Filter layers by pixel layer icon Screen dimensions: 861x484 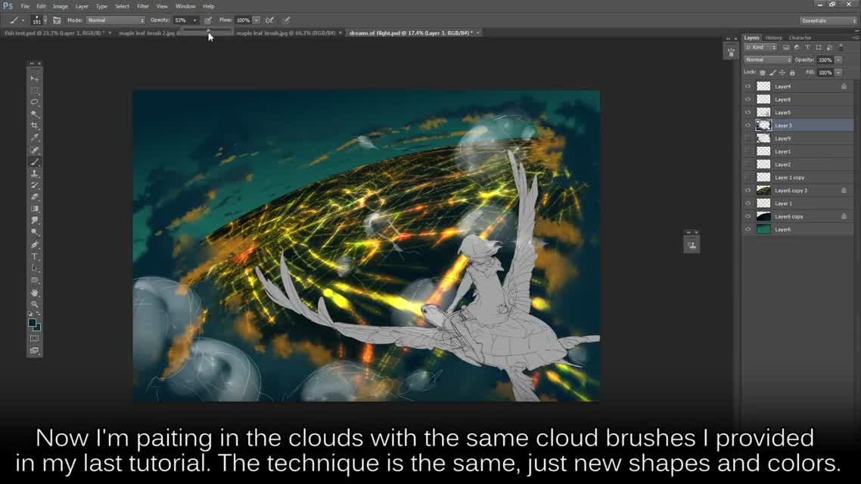coord(786,48)
